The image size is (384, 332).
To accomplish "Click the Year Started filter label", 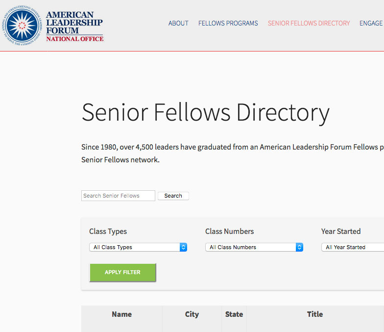I will point(341,231).
